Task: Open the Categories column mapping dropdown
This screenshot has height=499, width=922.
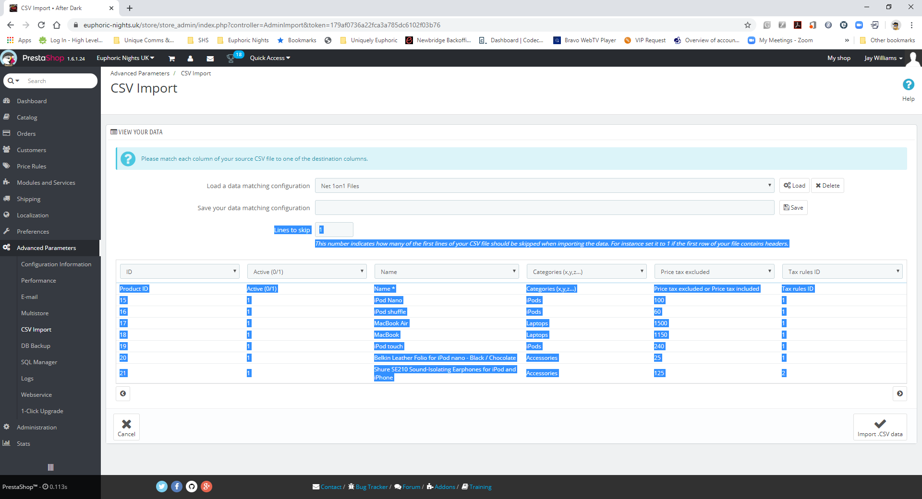Action: [x=586, y=272]
